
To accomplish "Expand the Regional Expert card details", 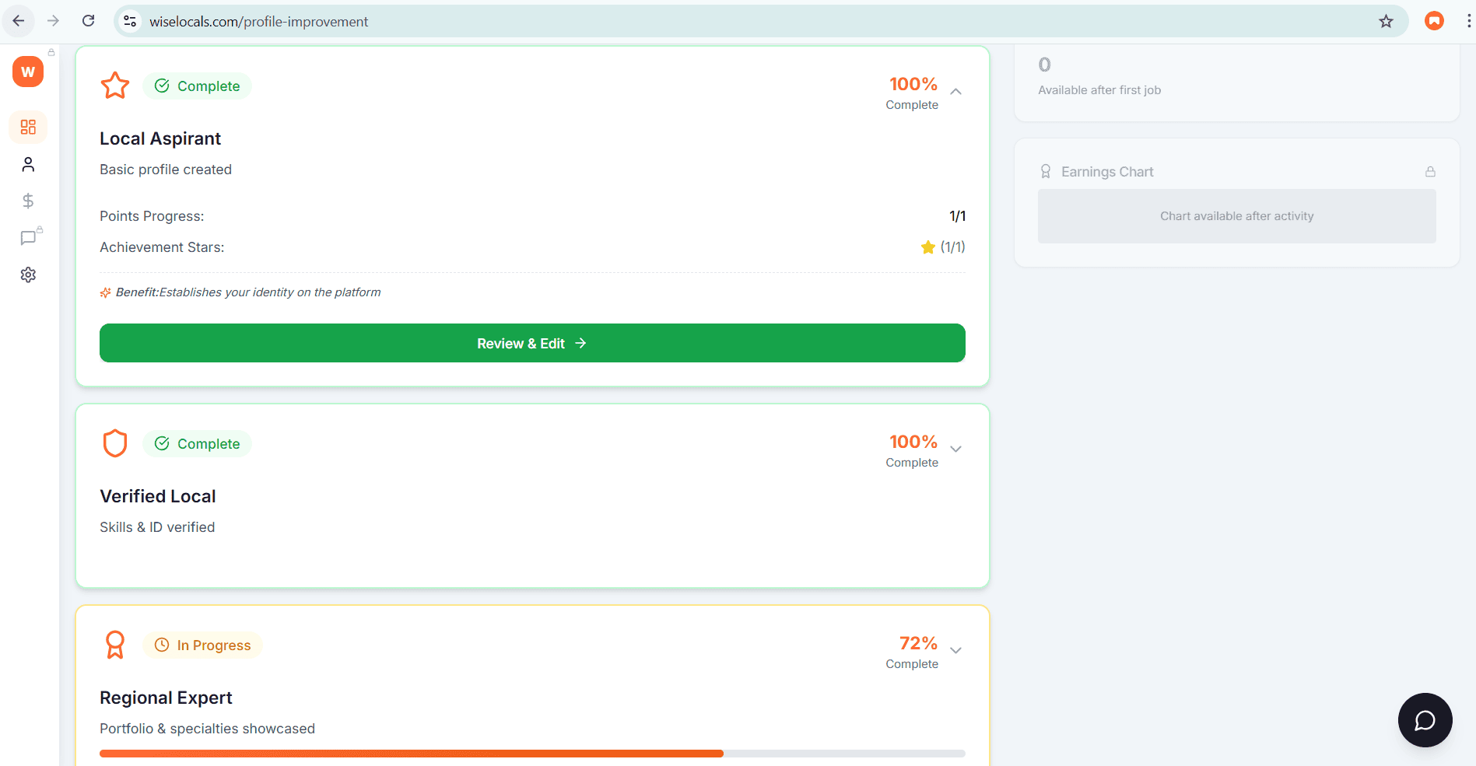I will (955, 651).
